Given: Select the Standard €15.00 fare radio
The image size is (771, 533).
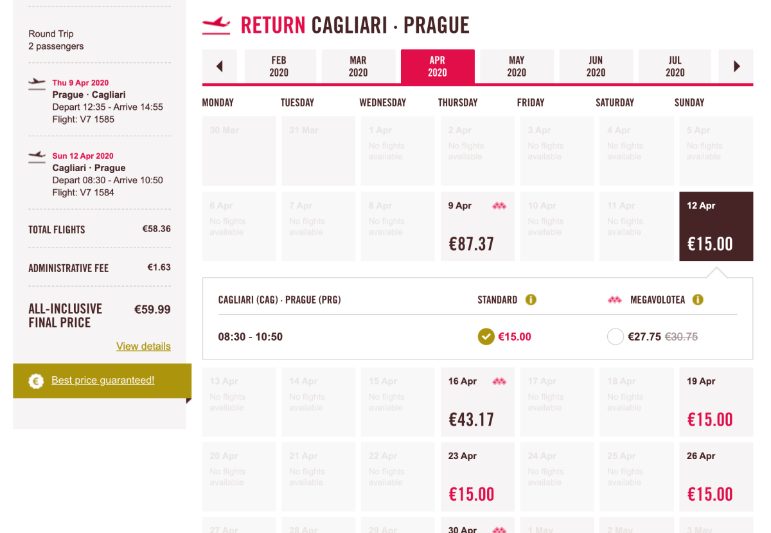Looking at the screenshot, I should pos(486,336).
